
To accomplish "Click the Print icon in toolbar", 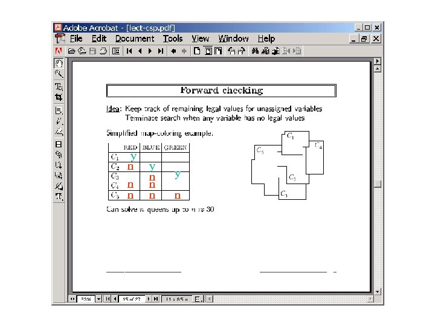I will pyautogui.click(x=103, y=51).
